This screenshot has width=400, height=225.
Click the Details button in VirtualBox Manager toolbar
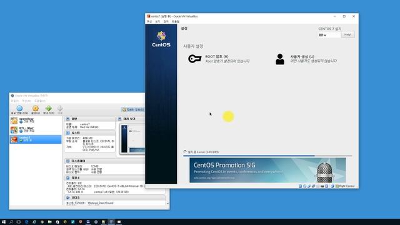pyautogui.click(x=133, y=110)
